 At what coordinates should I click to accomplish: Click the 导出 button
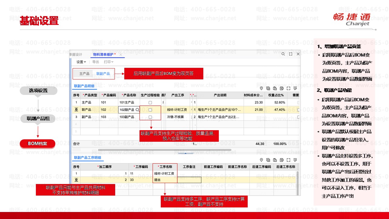coord(95,62)
